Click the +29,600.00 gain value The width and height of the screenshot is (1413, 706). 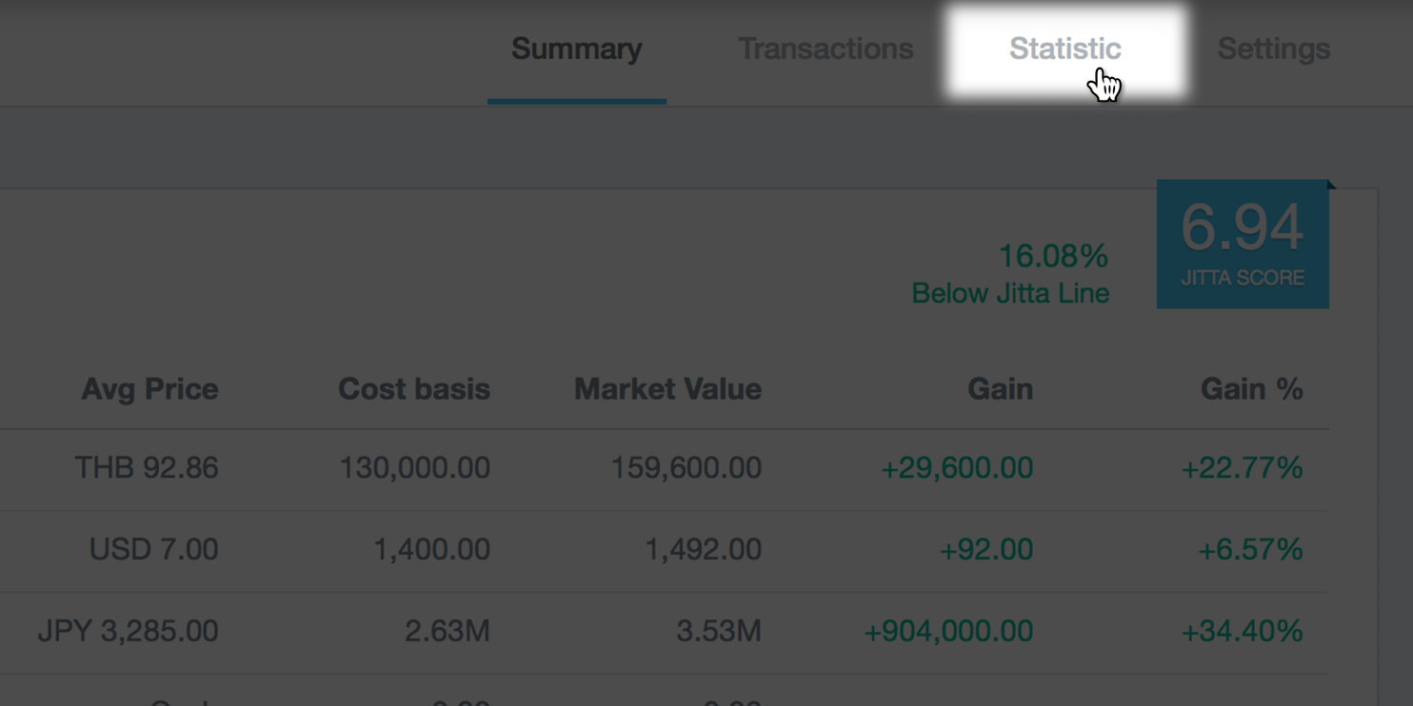click(957, 468)
